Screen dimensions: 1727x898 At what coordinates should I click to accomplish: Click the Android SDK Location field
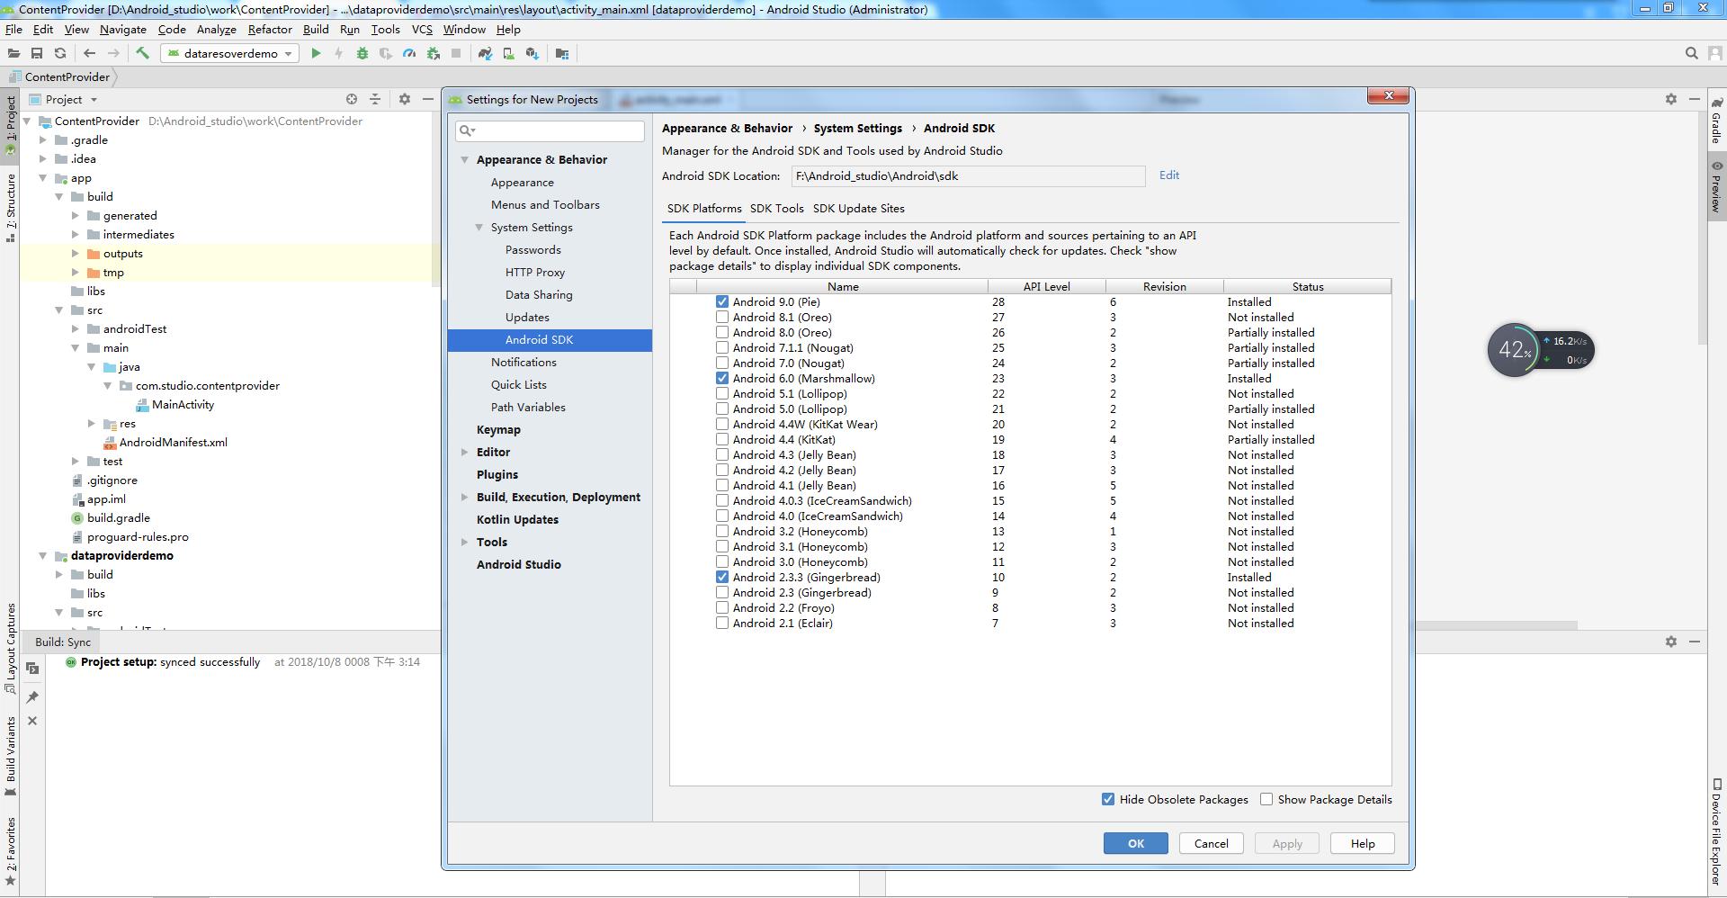[968, 176]
